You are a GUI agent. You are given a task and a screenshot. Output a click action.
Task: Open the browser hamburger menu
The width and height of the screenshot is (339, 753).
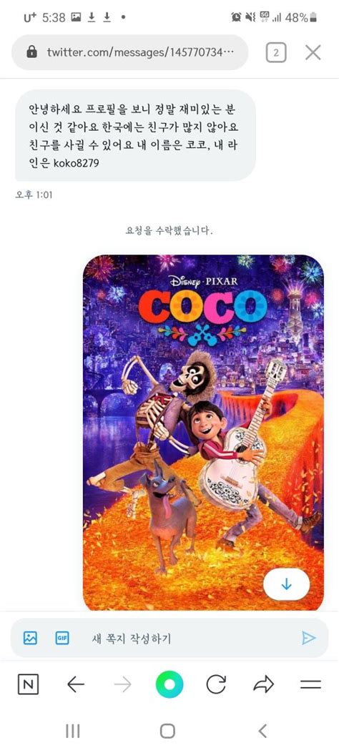[310, 684]
